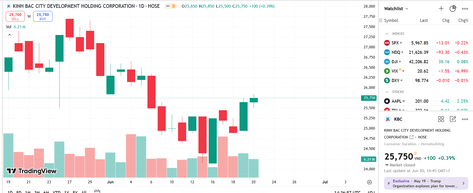Open the watchlist three-dots menu

point(465,9)
